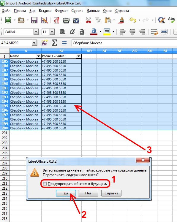Open the Справка menu in menu bar
The image size is (177, 222).
click(x=122, y=11)
